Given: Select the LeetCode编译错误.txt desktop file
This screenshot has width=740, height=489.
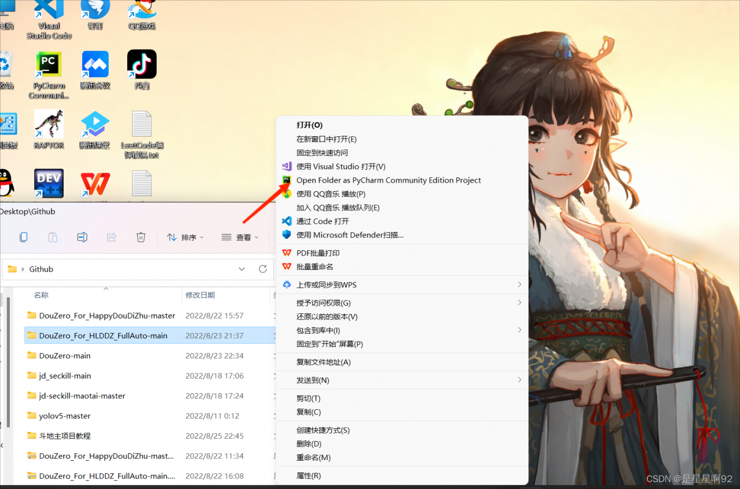Looking at the screenshot, I should click(142, 135).
